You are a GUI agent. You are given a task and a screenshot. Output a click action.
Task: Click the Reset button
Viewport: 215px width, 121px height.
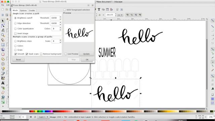pos(18,60)
